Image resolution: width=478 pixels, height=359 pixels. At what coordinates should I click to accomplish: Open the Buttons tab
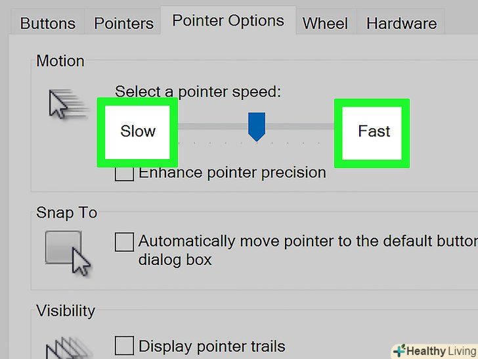tap(48, 24)
